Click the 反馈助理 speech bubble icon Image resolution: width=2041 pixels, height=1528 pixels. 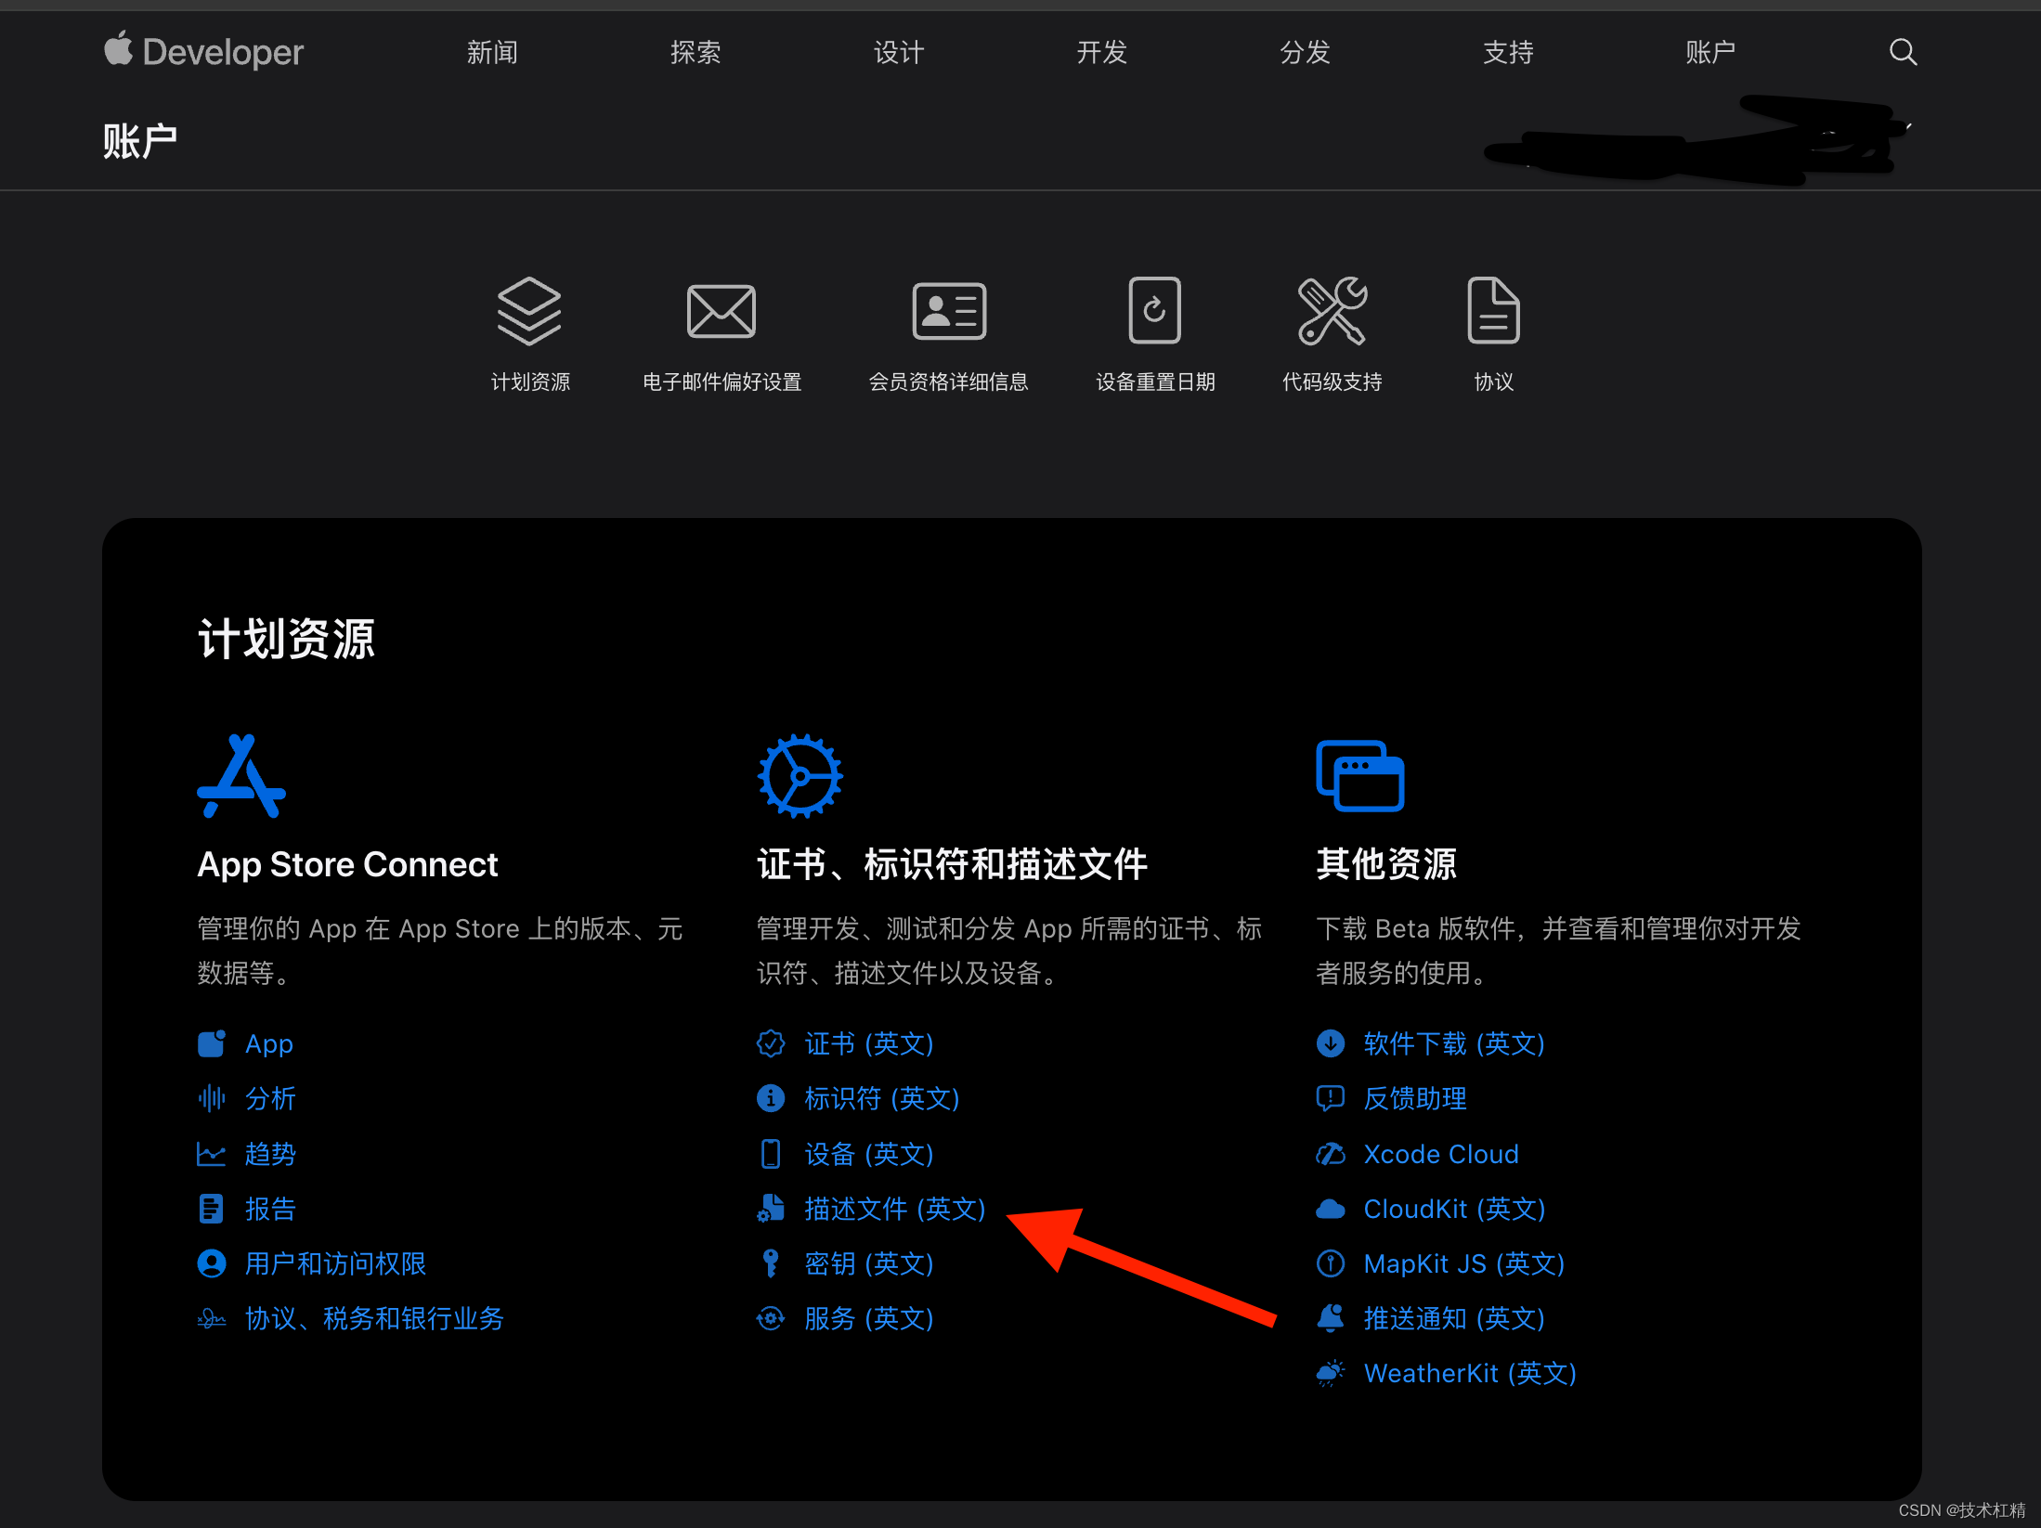point(1331,1098)
